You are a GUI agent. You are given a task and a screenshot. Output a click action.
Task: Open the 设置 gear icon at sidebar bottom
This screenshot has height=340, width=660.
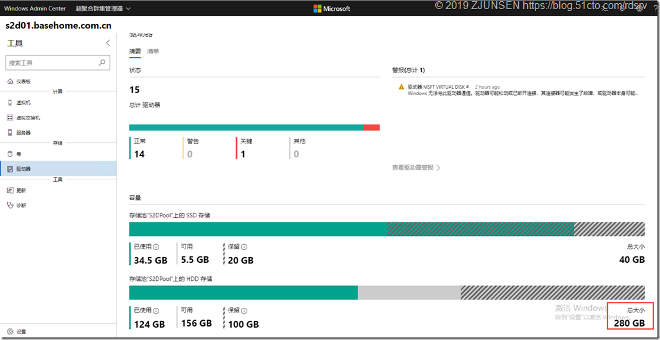click(10, 332)
